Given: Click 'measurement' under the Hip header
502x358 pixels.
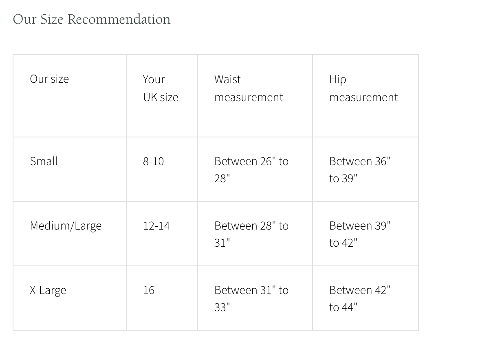Looking at the screenshot, I should [363, 97].
